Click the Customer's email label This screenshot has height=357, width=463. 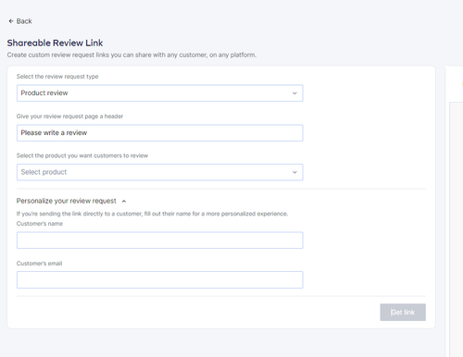[x=39, y=264]
